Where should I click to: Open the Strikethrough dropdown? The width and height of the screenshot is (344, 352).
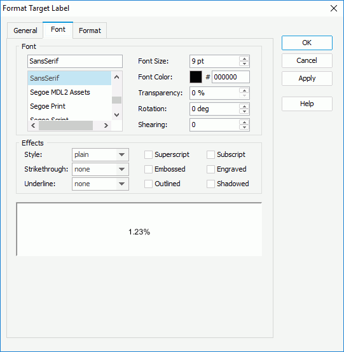(100, 169)
